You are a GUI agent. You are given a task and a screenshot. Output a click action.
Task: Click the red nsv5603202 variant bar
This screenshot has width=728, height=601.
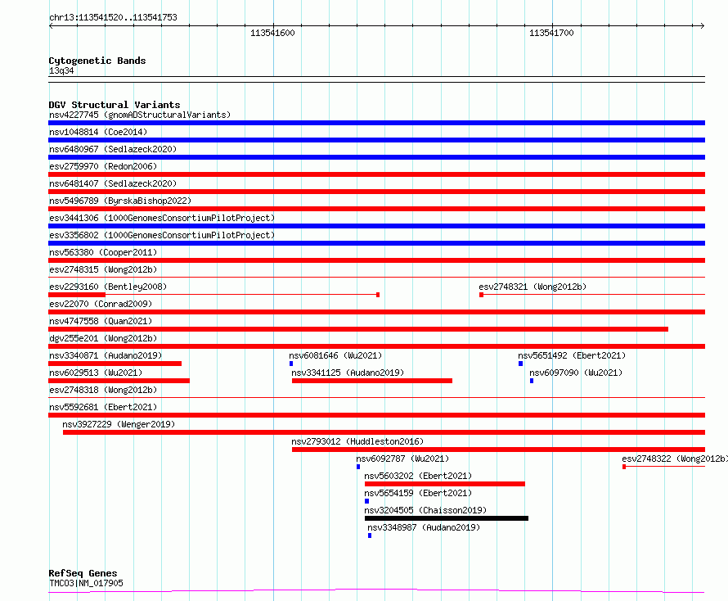click(x=445, y=484)
